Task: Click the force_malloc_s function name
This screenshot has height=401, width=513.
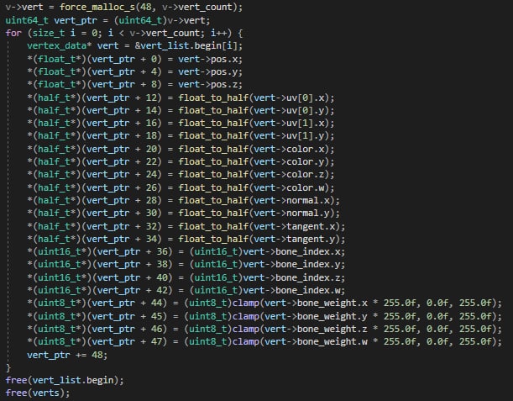Action: (97, 7)
